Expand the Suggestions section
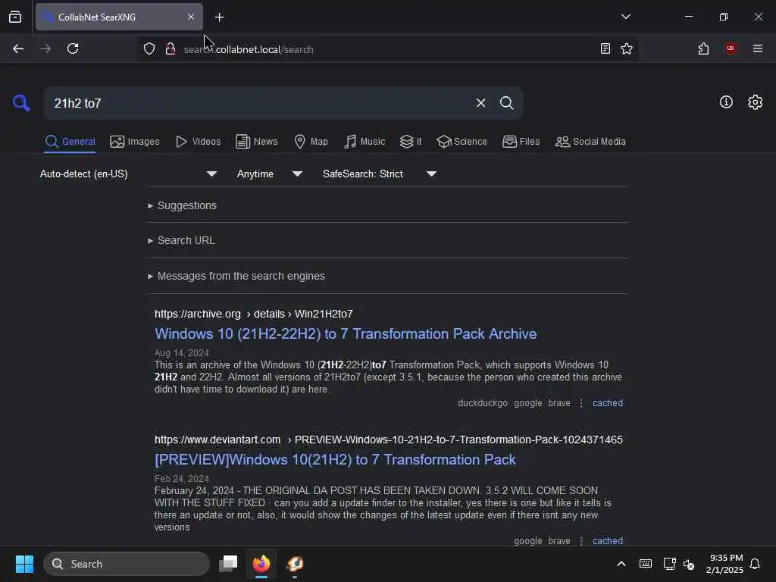776x582 pixels. point(182,205)
